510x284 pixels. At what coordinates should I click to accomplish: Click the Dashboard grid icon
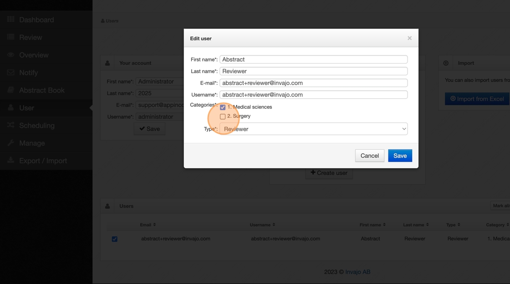point(11,19)
